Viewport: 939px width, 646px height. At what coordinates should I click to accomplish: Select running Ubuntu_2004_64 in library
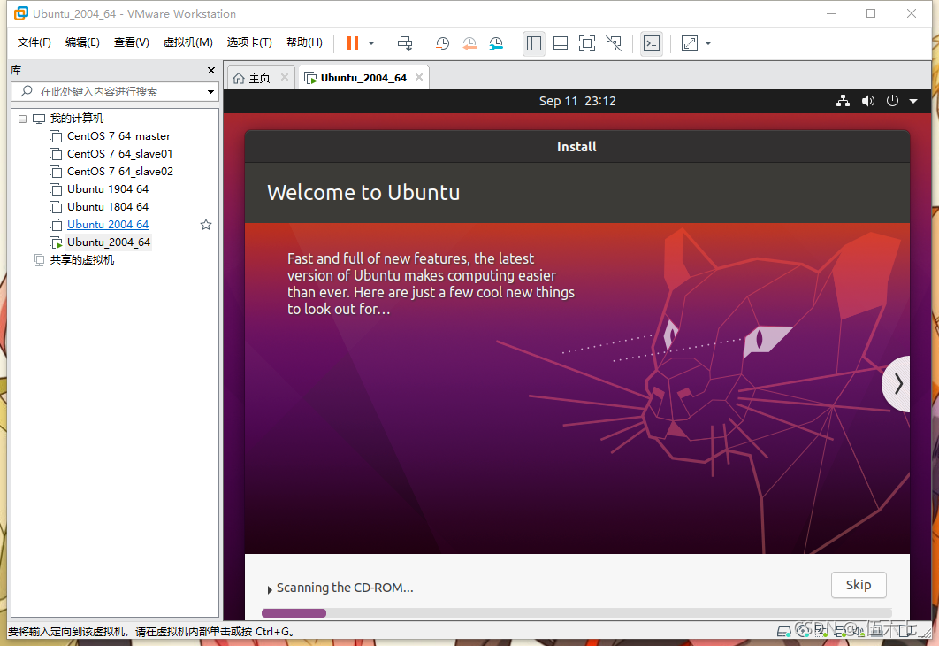click(x=109, y=242)
